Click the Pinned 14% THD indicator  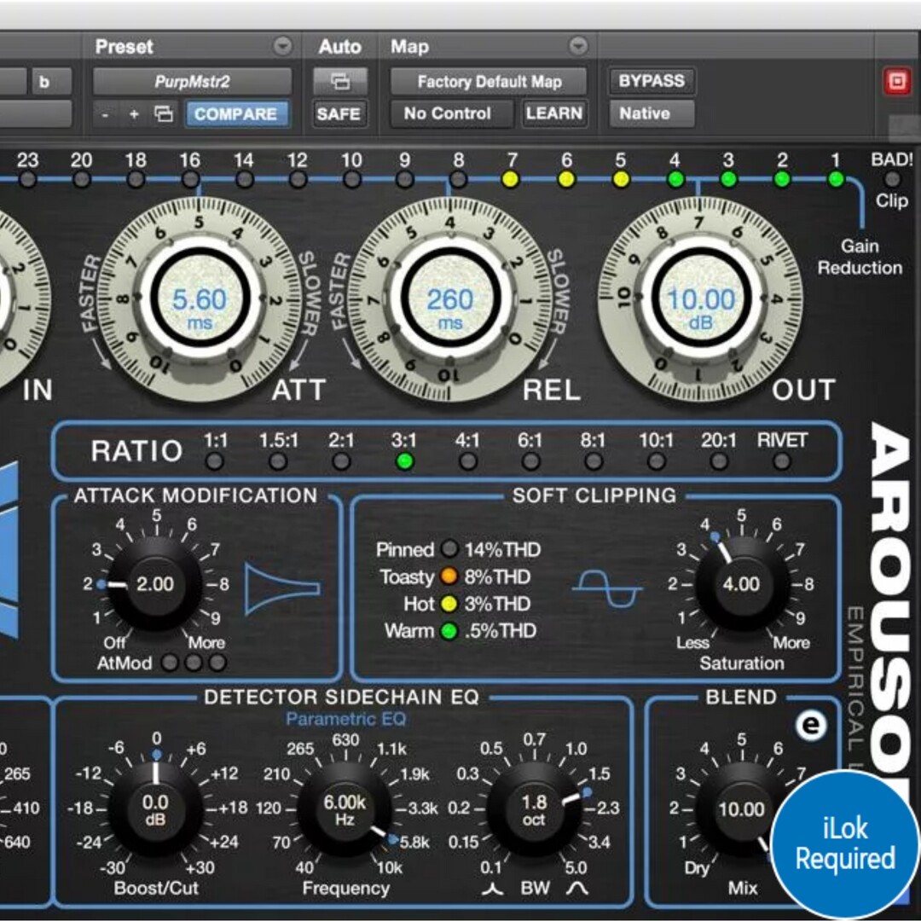449,549
